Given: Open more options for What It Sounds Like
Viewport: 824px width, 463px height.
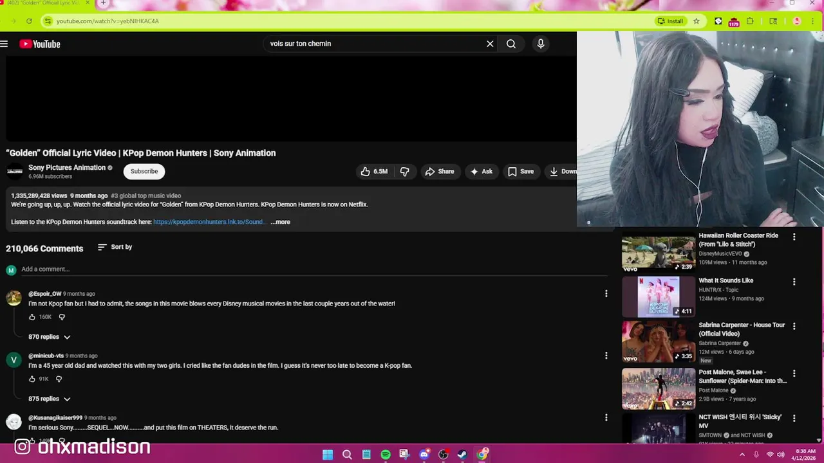Looking at the screenshot, I should pos(794,282).
